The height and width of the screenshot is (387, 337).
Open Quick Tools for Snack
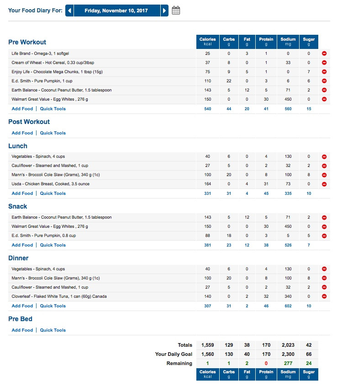pyautogui.click(x=53, y=245)
